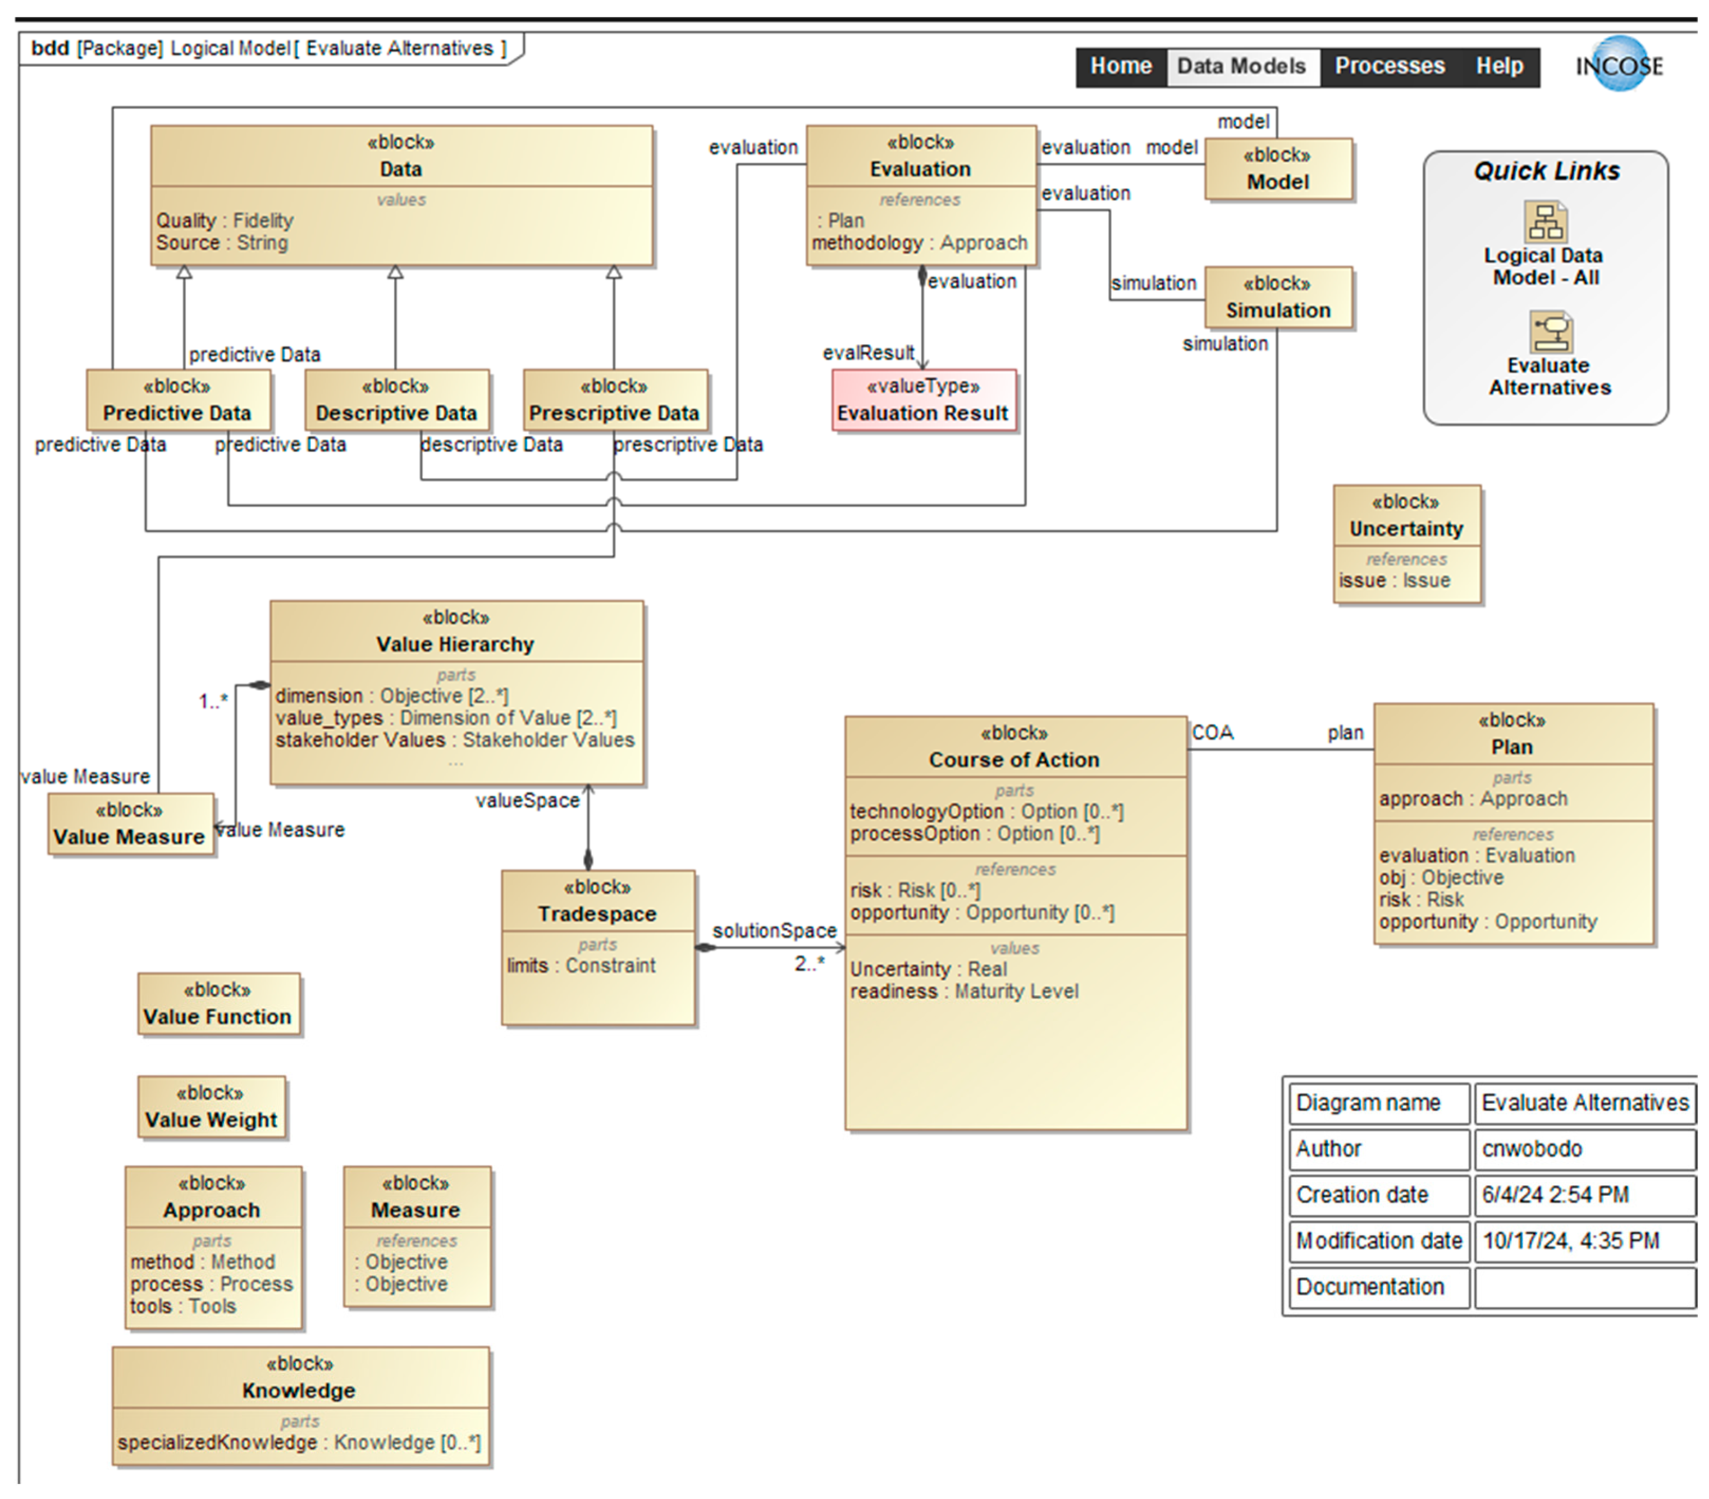Click the INCOSE globe logo
The width and height of the screenshot is (1709, 1499).
coord(1620,65)
